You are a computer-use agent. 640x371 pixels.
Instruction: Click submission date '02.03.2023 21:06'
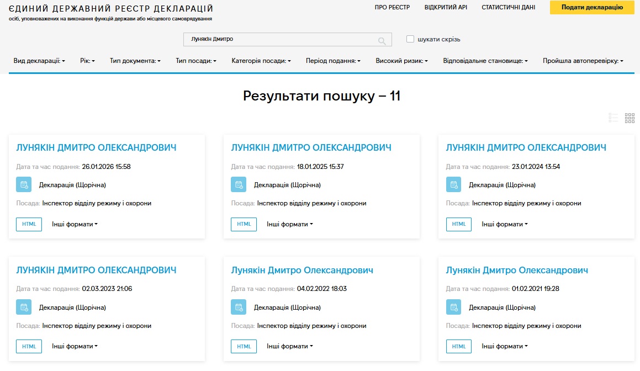coord(107,289)
